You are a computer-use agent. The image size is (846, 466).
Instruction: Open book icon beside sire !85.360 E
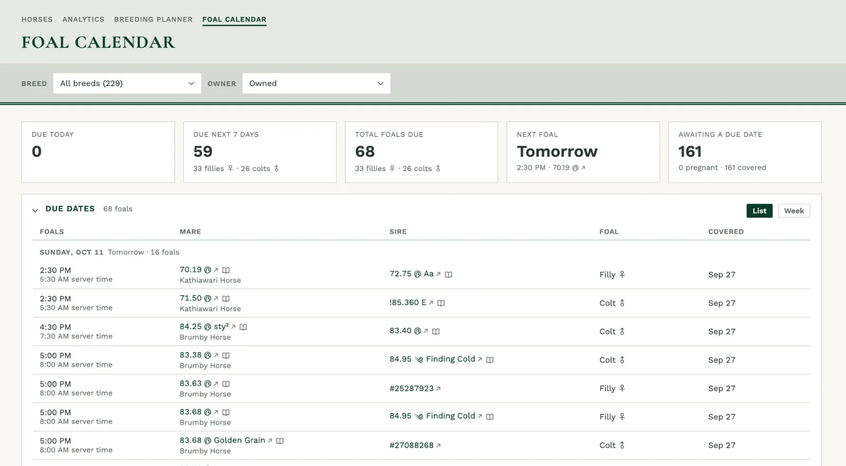(441, 303)
